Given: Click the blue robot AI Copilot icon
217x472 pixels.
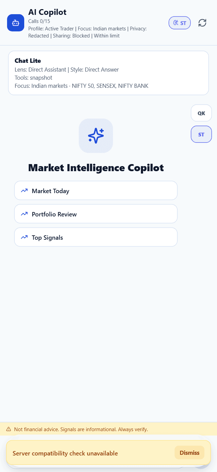Looking at the screenshot, I should [x=15, y=23].
